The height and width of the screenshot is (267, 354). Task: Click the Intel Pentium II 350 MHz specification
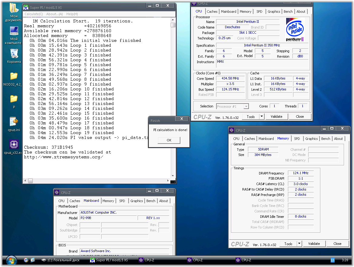pyautogui.click(x=262, y=45)
